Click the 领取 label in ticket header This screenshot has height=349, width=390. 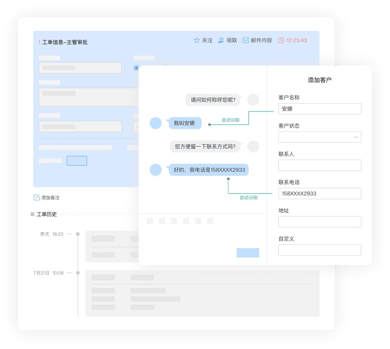pos(232,40)
